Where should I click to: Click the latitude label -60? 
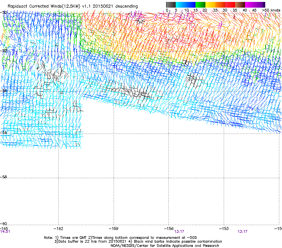(x=3, y=224)
